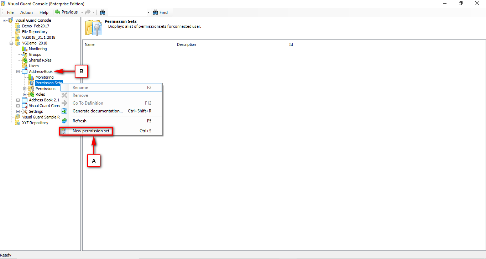
Task: Open the Action menu
Action: (26, 12)
